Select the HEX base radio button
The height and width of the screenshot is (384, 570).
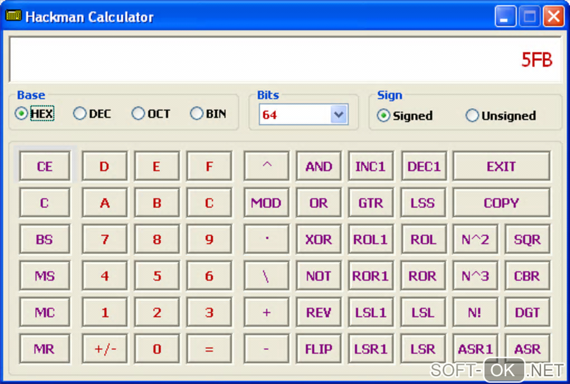tap(35, 113)
